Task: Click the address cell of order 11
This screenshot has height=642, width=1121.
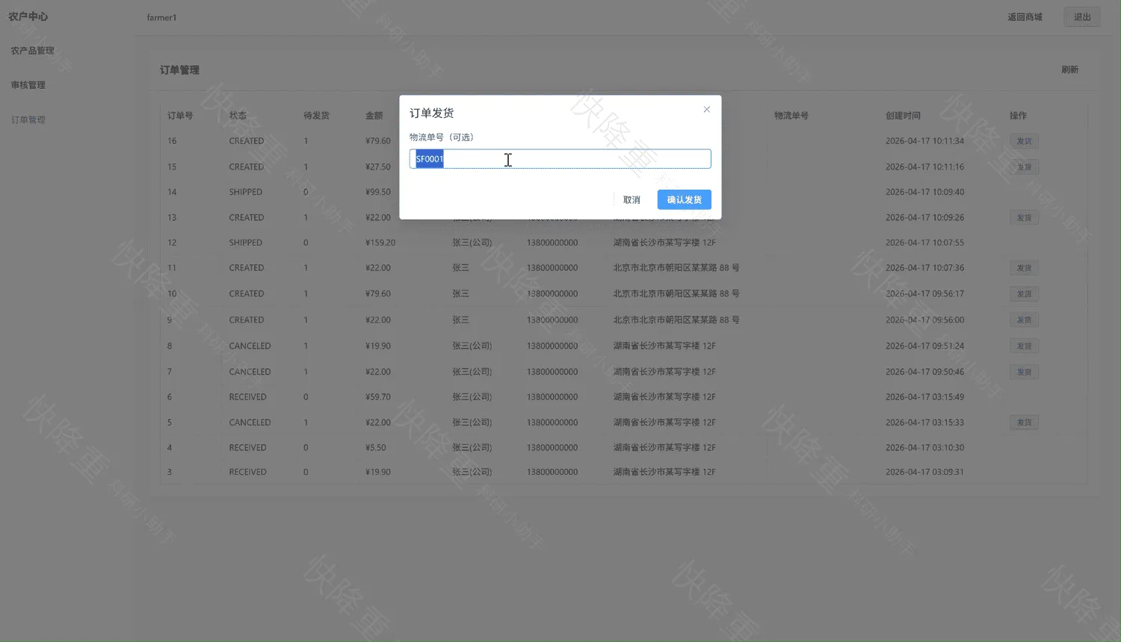Action: (x=676, y=268)
